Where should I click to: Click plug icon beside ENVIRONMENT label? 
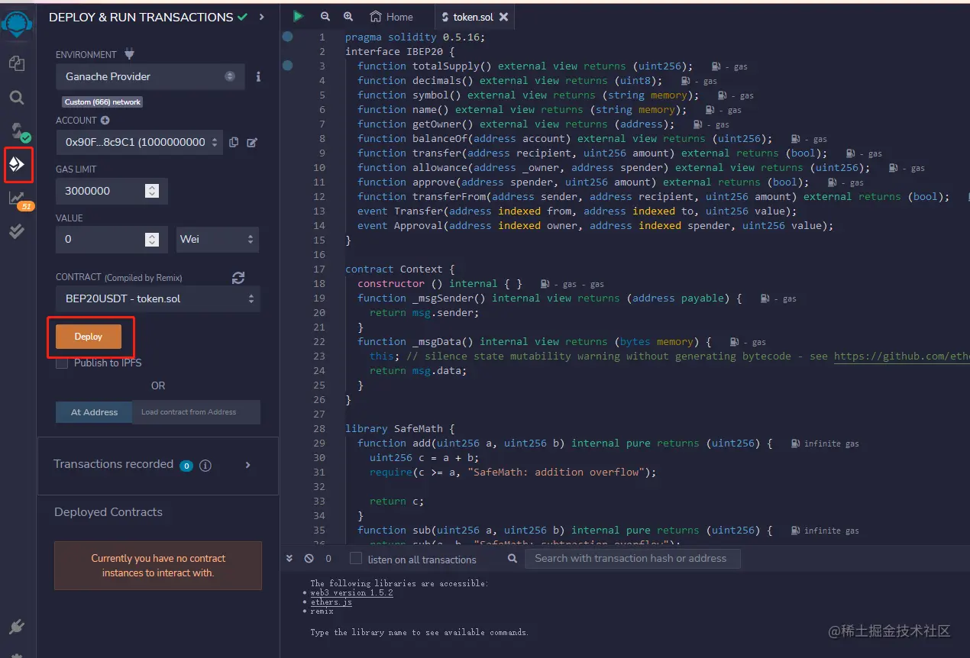point(129,54)
